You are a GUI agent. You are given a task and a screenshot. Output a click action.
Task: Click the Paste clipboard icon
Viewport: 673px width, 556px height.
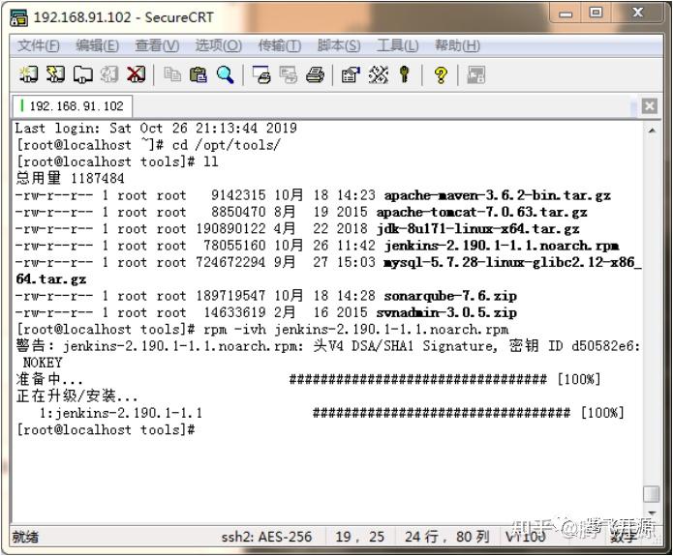tap(199, 74)
